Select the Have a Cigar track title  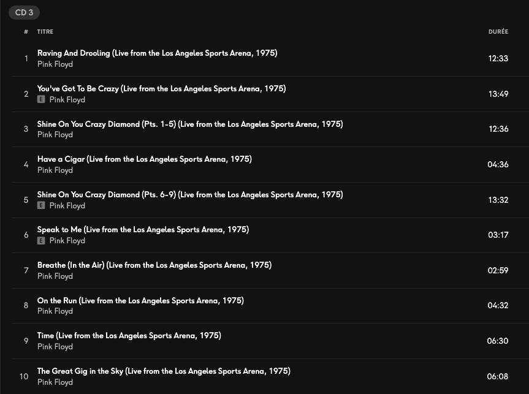144,159
